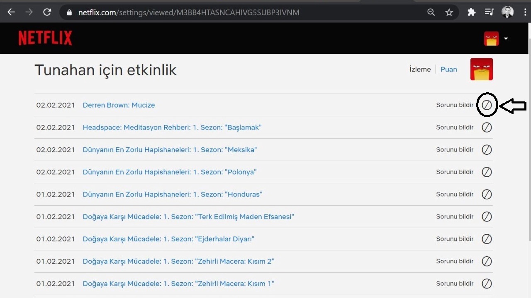Image resolution: width=531 pixels, height=298 pixels.
Task: Hide the "Meksika" episode from history
Action: (487, 150)
